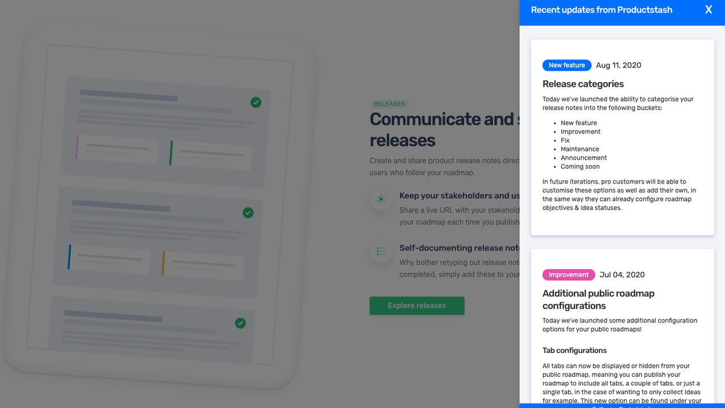
Task: Click the 'Fix' list item
Action: point(565,141)
